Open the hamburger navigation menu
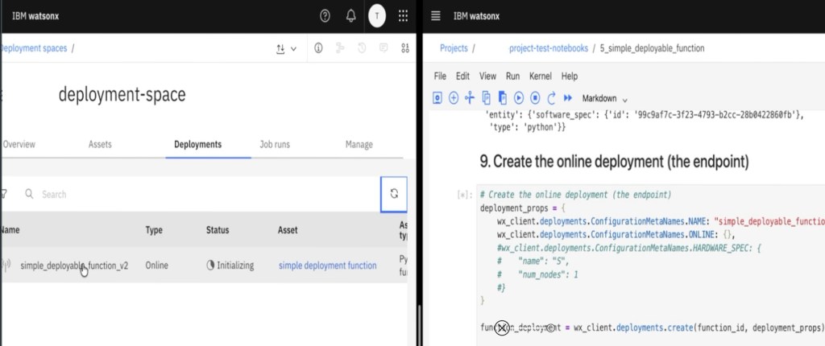The width and height of the screenshot is (825, 346). coord(436,15)
